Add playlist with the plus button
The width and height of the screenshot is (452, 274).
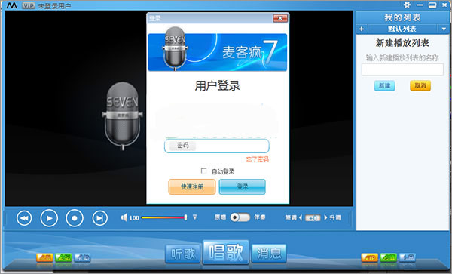click(362, 29)
